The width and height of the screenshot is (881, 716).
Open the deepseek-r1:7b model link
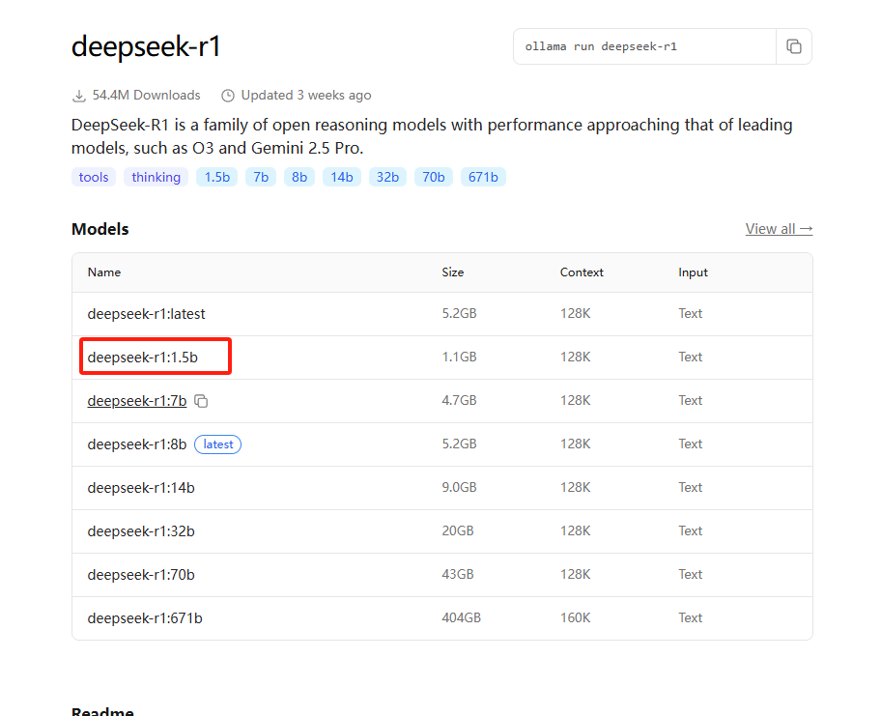tap(137, 401)
